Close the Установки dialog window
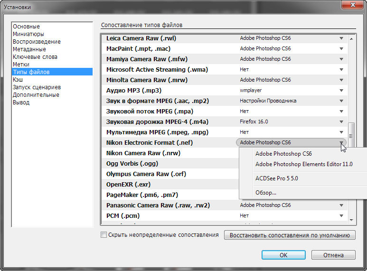 click(x=353, y=5)
